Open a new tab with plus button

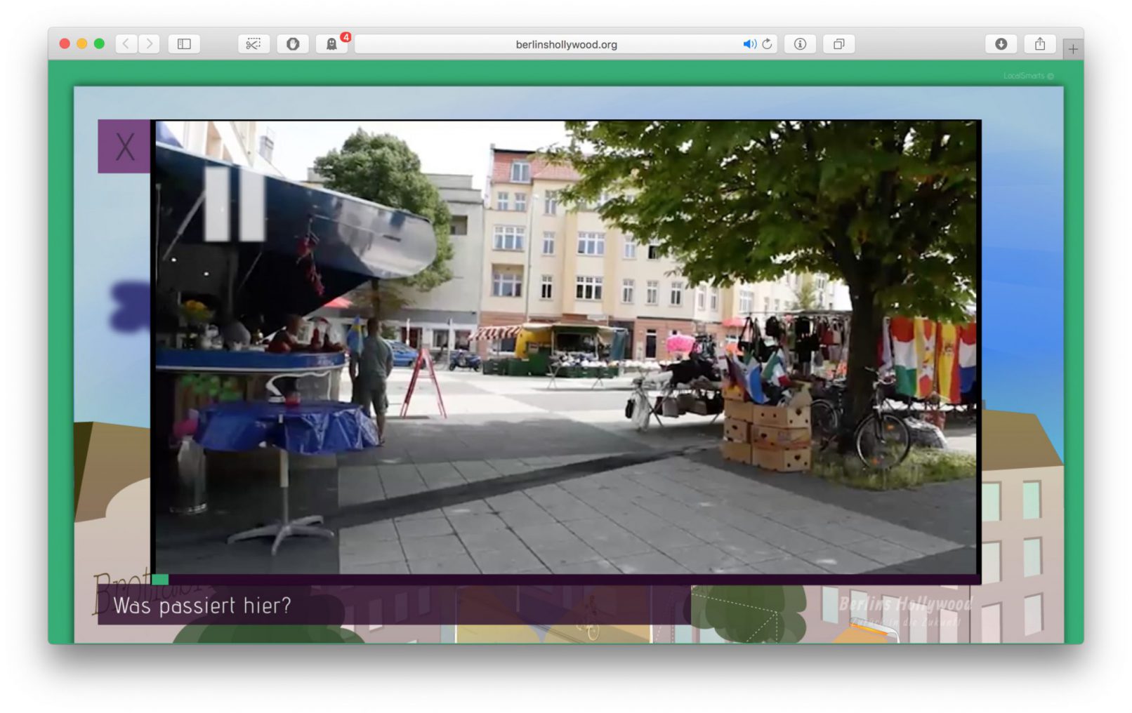pyautogui.click(x=1072, y=49)
